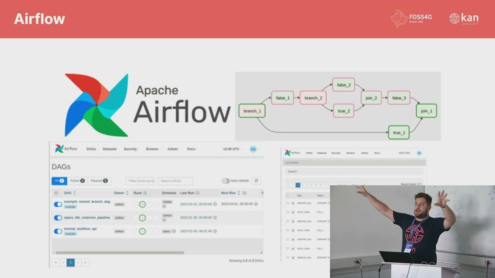
Task: Click the user avatar on the XComs page
Action: click(x=419, y=153)
